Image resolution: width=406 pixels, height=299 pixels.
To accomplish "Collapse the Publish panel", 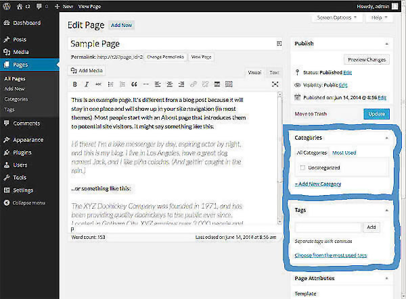I will [386, 43].
